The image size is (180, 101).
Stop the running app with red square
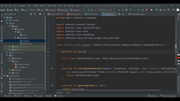point(146,10)
